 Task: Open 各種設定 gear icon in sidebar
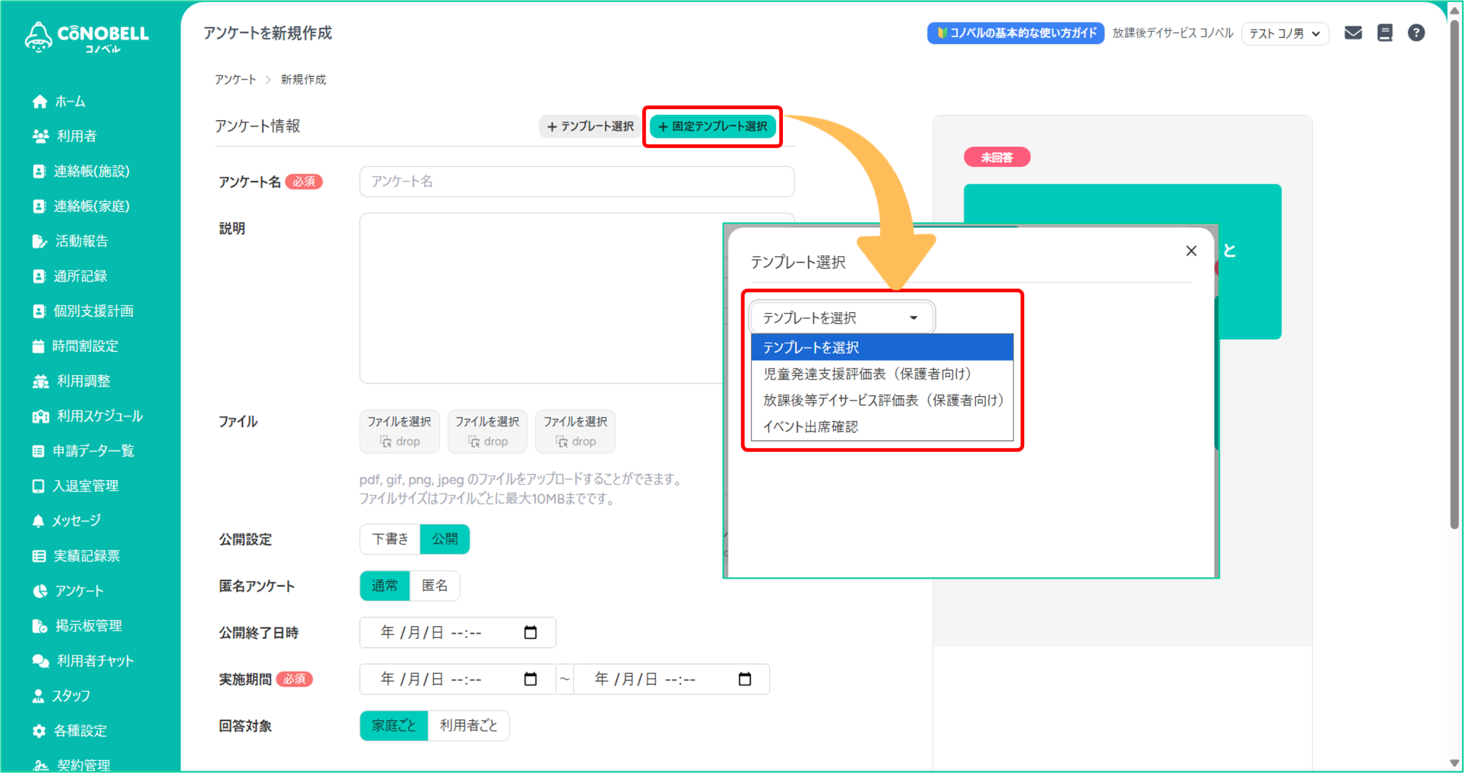pos(39,731)
